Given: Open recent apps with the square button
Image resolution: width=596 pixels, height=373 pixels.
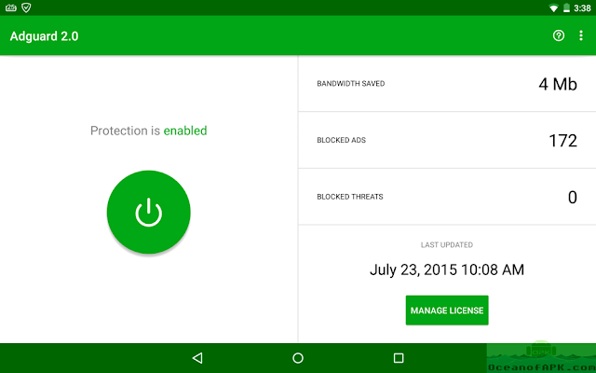Looking at the screenshot, I should point(399,358).
